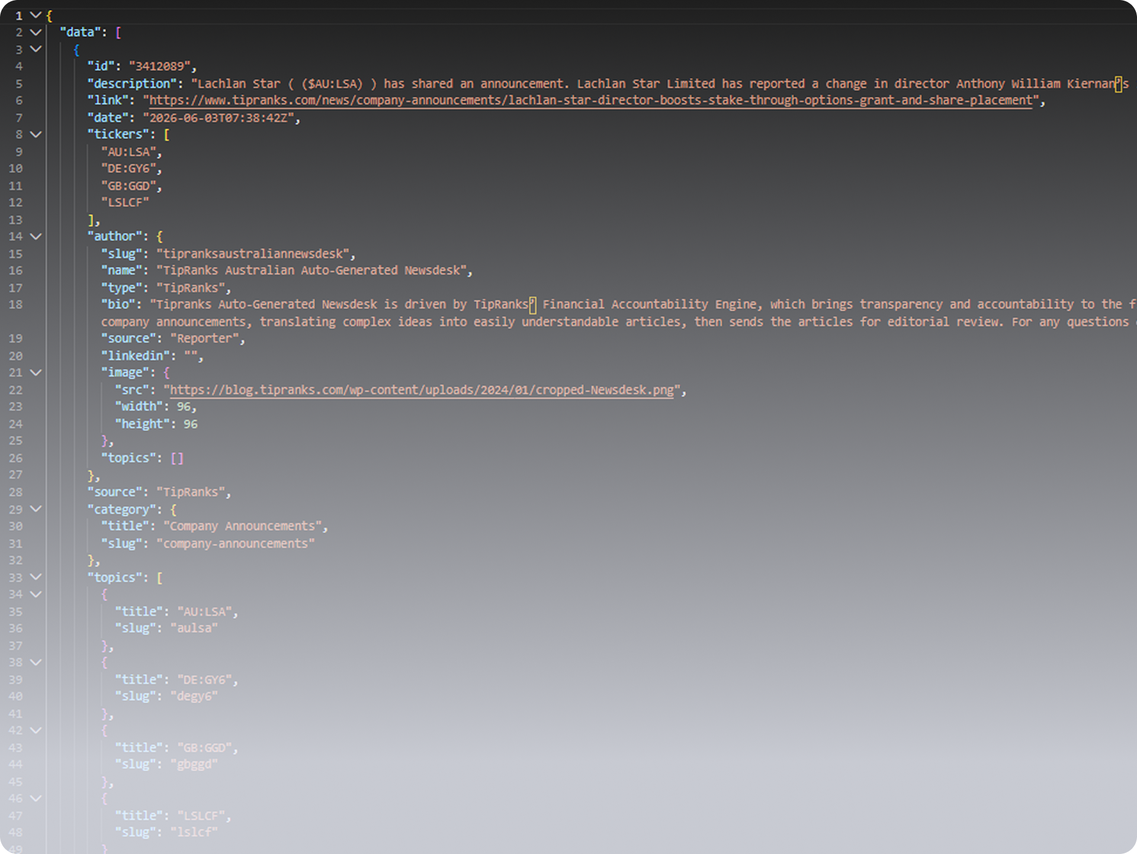Click the topic title "GB:GGD" on line 43
This screenshot has width=1137, height=854.
tap(204, 747)
